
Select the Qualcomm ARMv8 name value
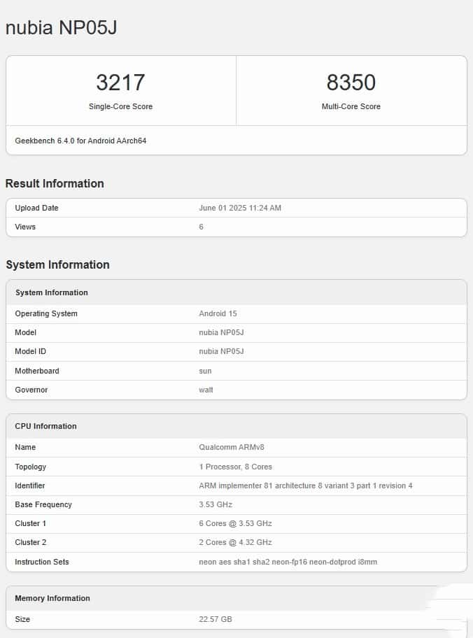(x=232, y=447)
